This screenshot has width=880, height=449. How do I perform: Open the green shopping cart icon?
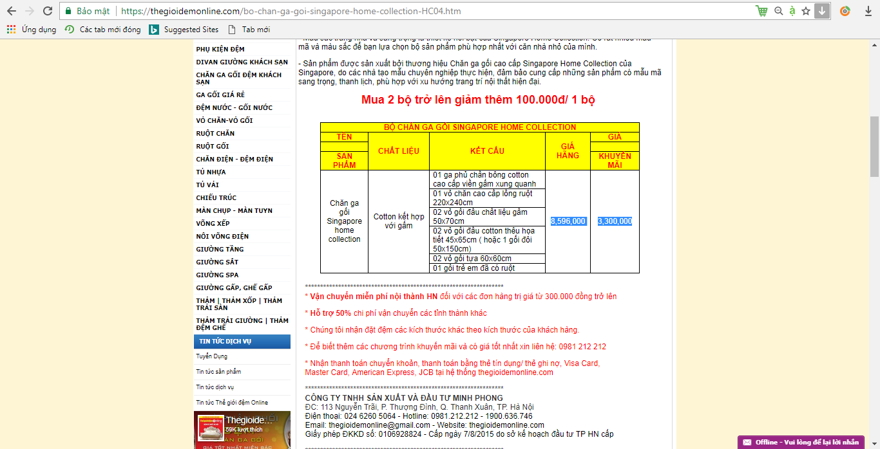(x=762, y=11)
